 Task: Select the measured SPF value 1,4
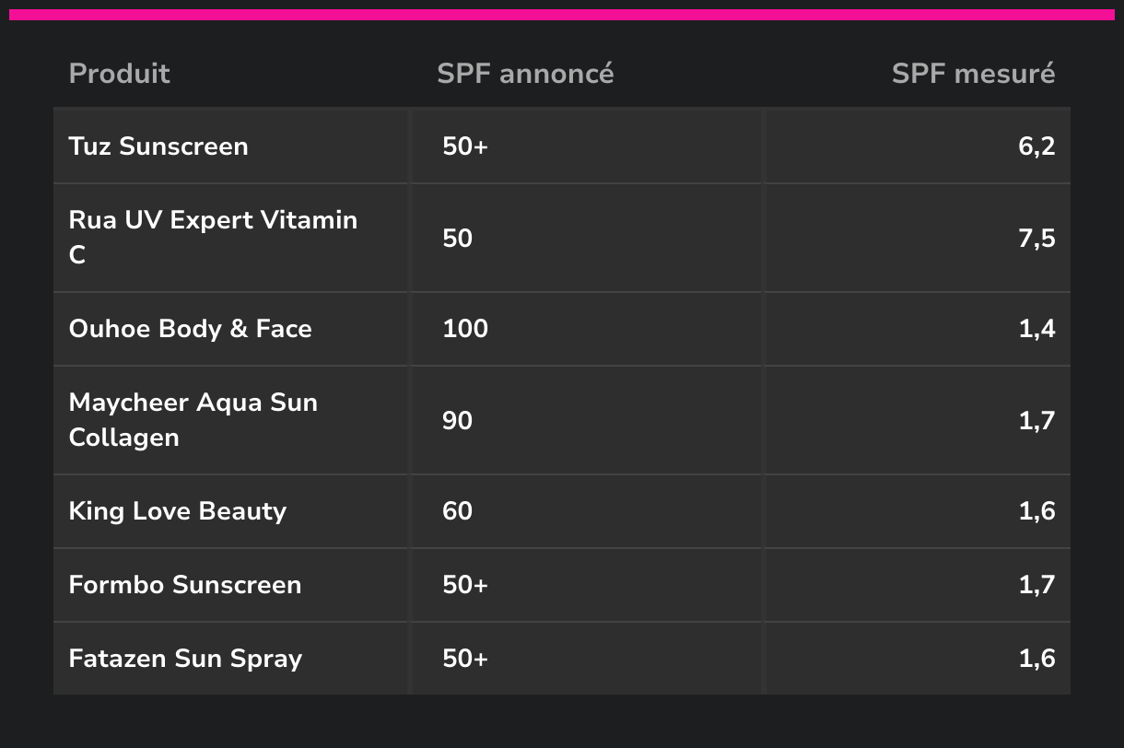click(1036, 329)
